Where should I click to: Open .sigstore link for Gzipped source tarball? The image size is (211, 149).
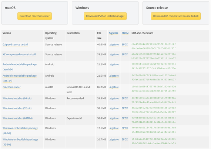pos(114,45)
